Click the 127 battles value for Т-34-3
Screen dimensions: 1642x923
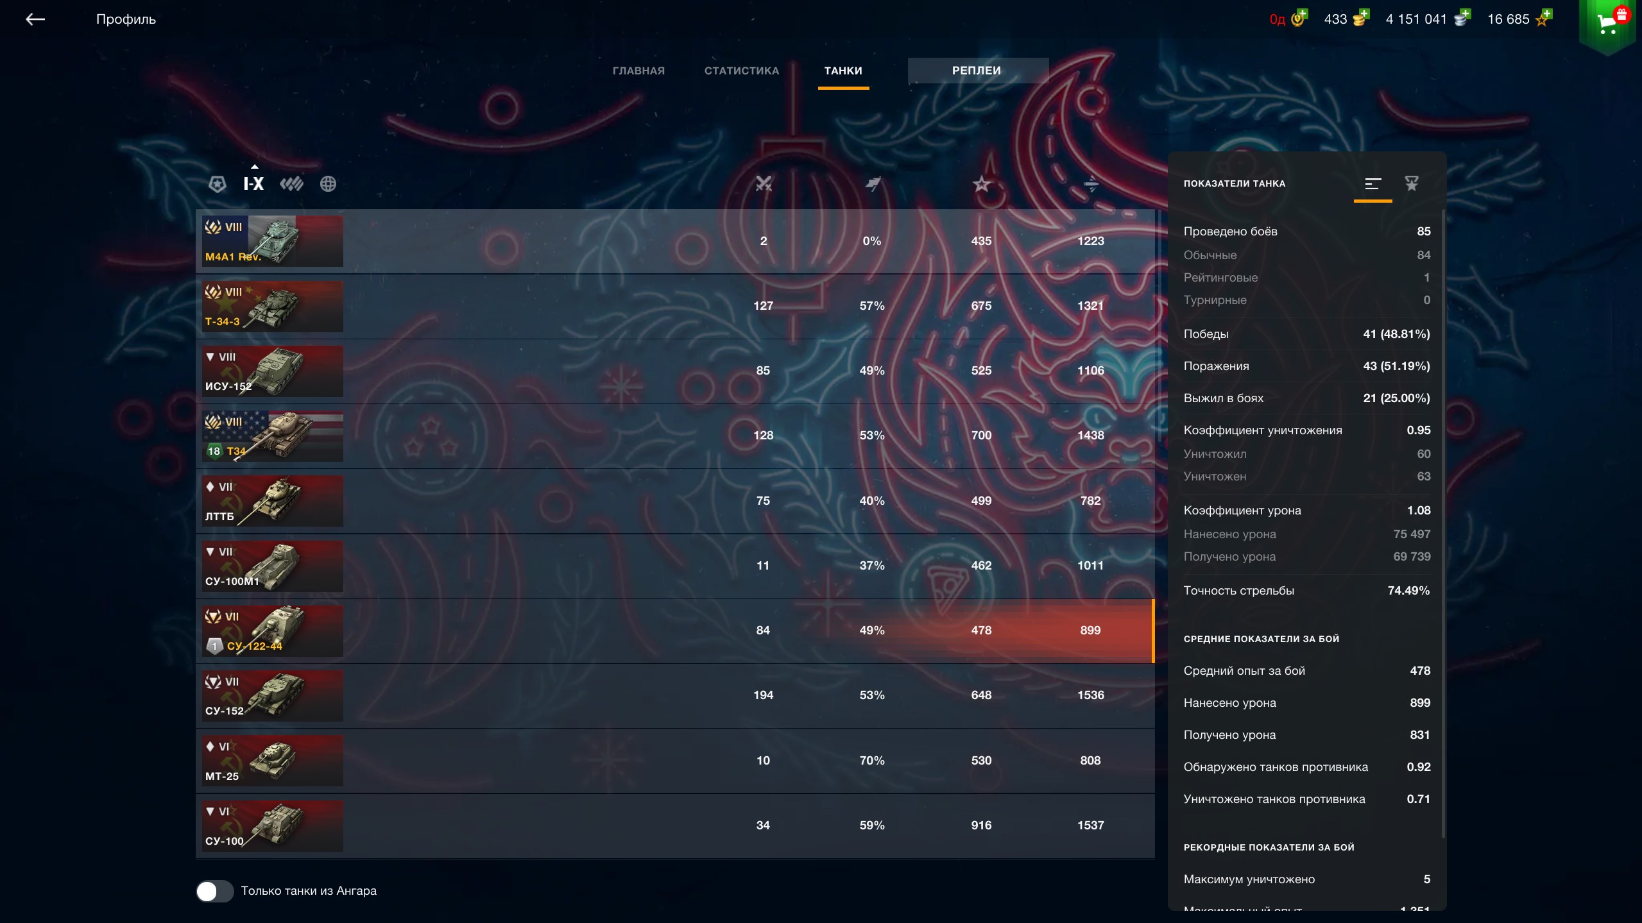[763, 306]
